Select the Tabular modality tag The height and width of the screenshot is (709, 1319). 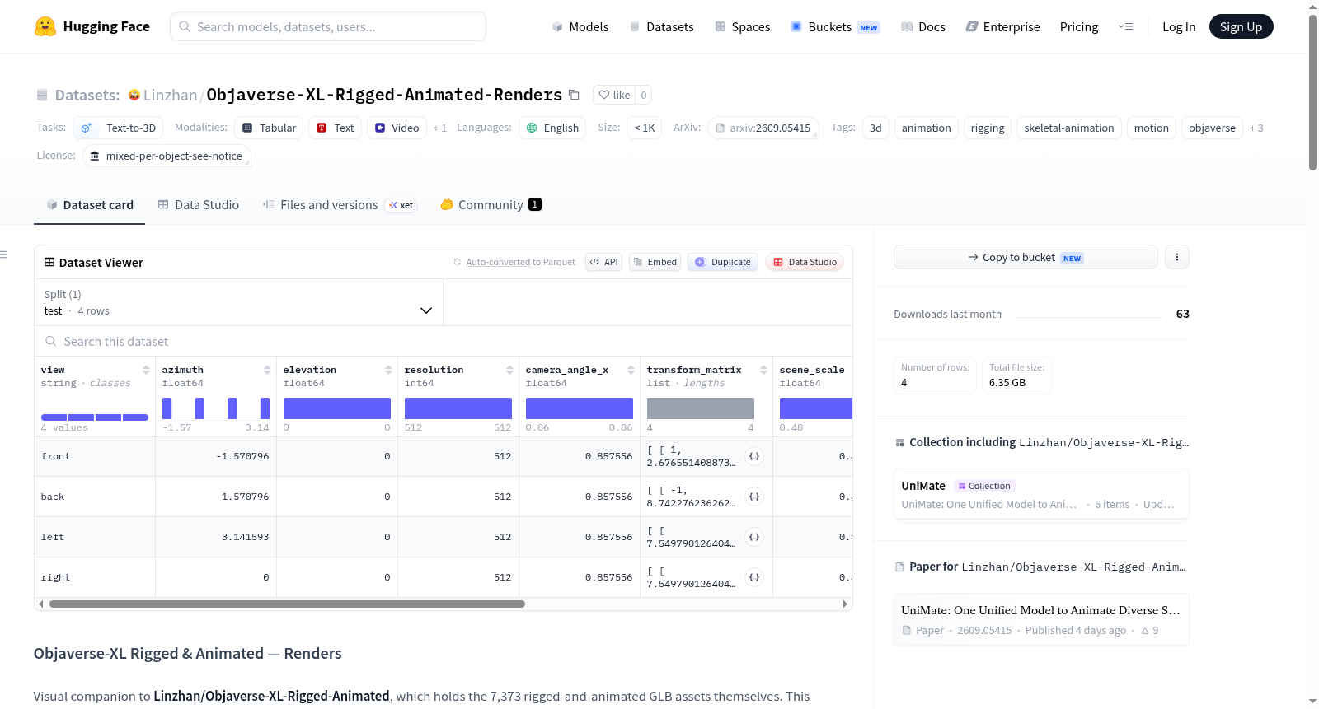pyautogui.click(x=270, y=128)
